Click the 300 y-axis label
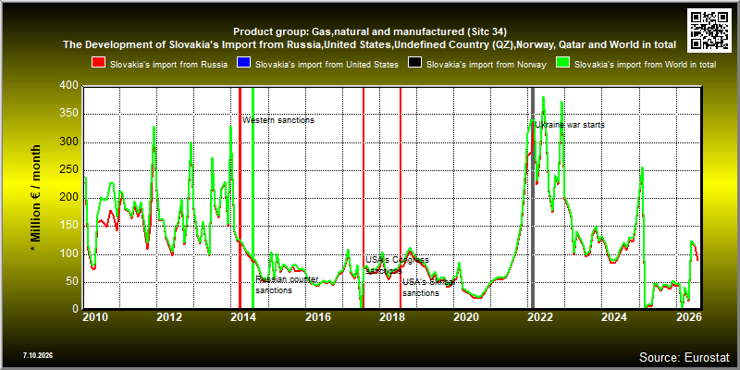This screenshot has width=740, height=370. coord(69,142)
